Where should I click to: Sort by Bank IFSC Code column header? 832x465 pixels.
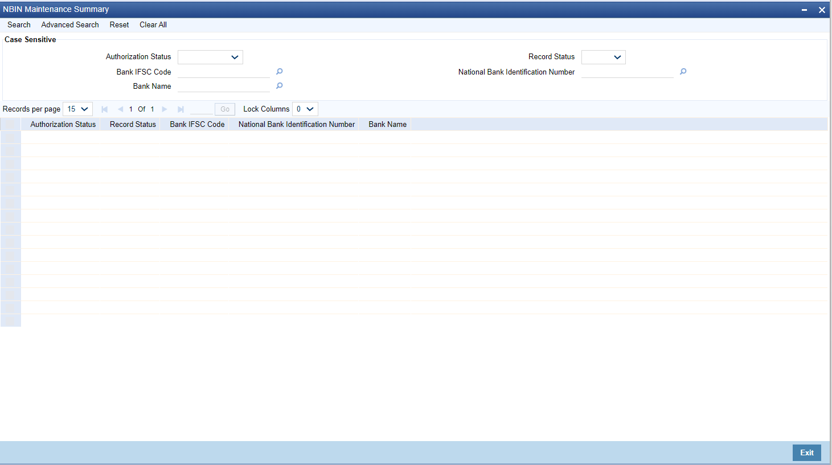tap(197, 124)
